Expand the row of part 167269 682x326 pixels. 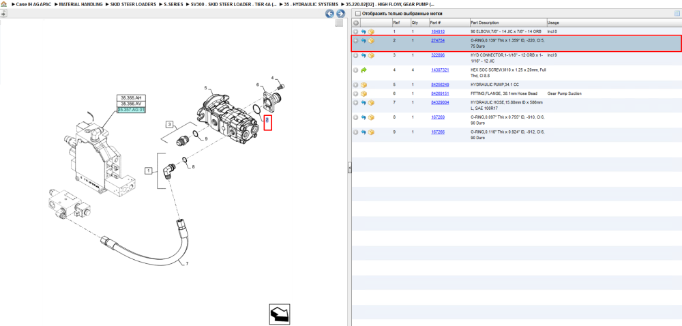coord(356,117)
